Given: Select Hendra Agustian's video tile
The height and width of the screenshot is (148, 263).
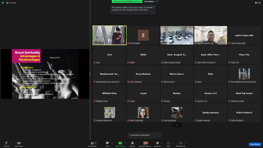Looking at the screenshot, I should pos(210,35).
